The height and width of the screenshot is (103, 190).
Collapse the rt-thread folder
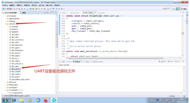pos(6,90)
